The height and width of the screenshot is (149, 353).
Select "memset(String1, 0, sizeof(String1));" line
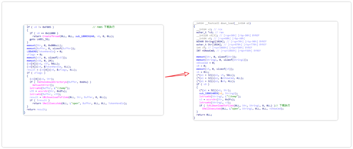coord(222,60)
